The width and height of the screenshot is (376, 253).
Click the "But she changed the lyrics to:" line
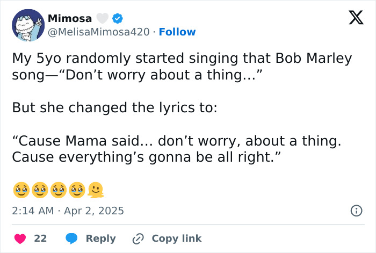coord(114,107)
